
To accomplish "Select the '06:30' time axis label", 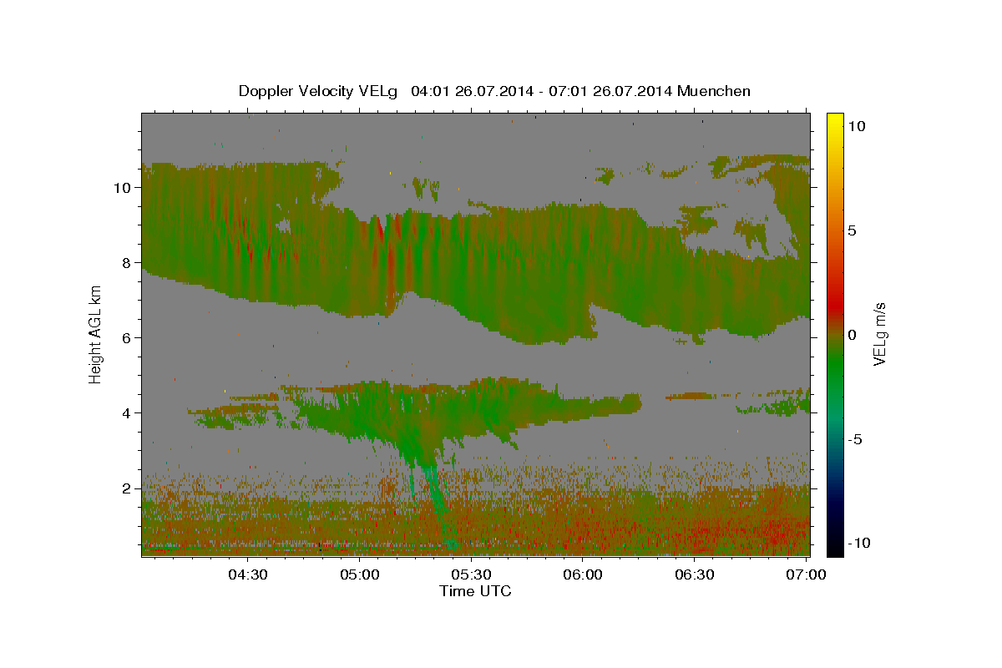I will (696, 574).
